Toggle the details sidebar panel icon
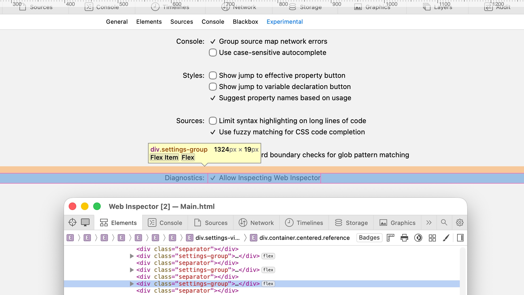Image resolution: width=524 pixels, height=295 pixels. click(x=460, y=237)
